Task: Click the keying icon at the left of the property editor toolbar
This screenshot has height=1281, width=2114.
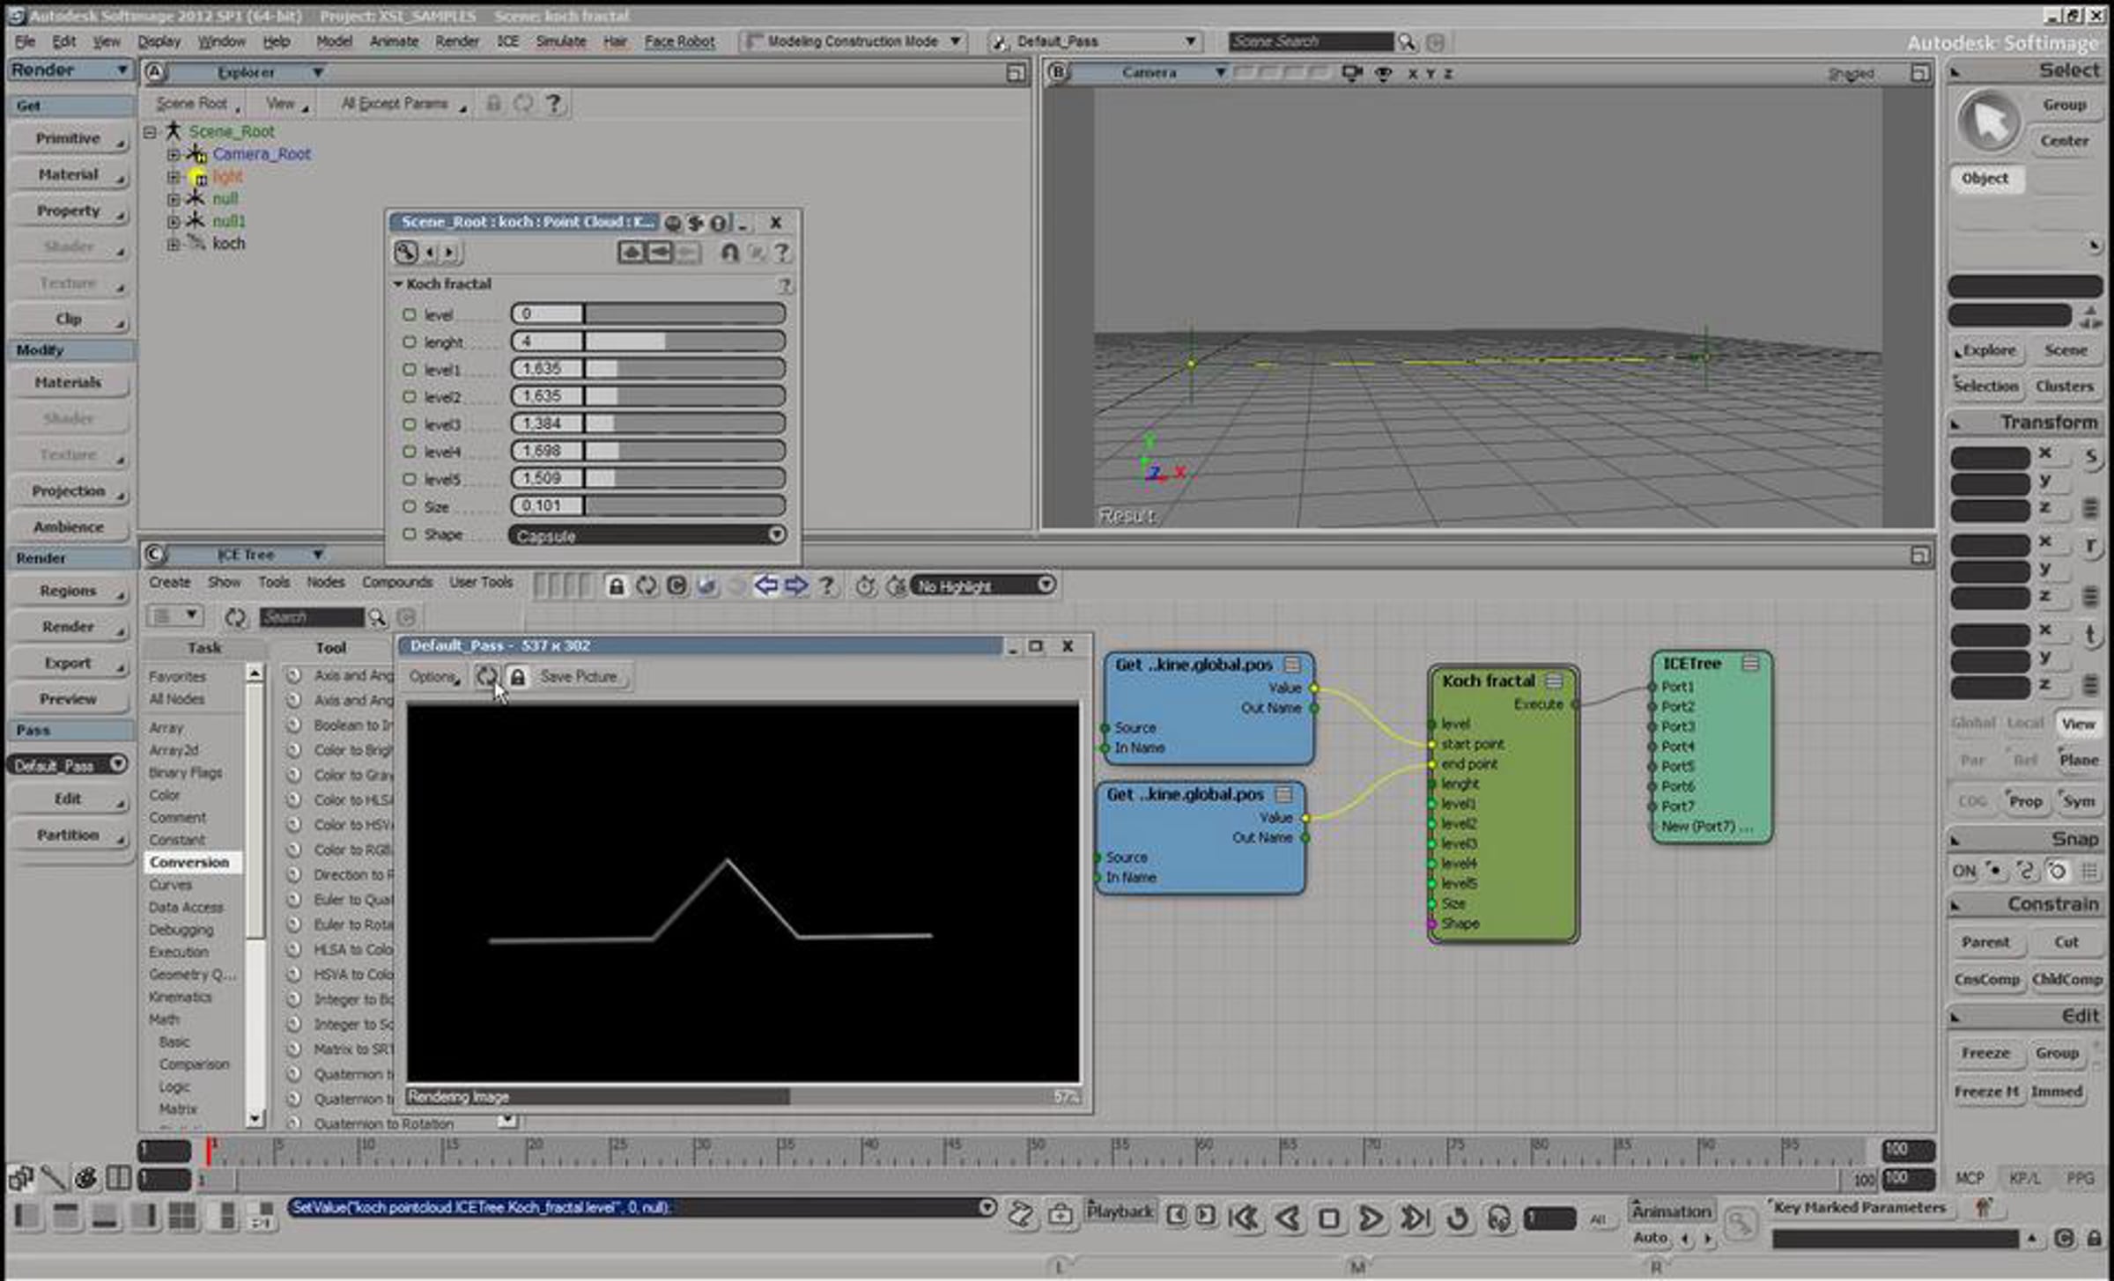Action: (406, 253)
